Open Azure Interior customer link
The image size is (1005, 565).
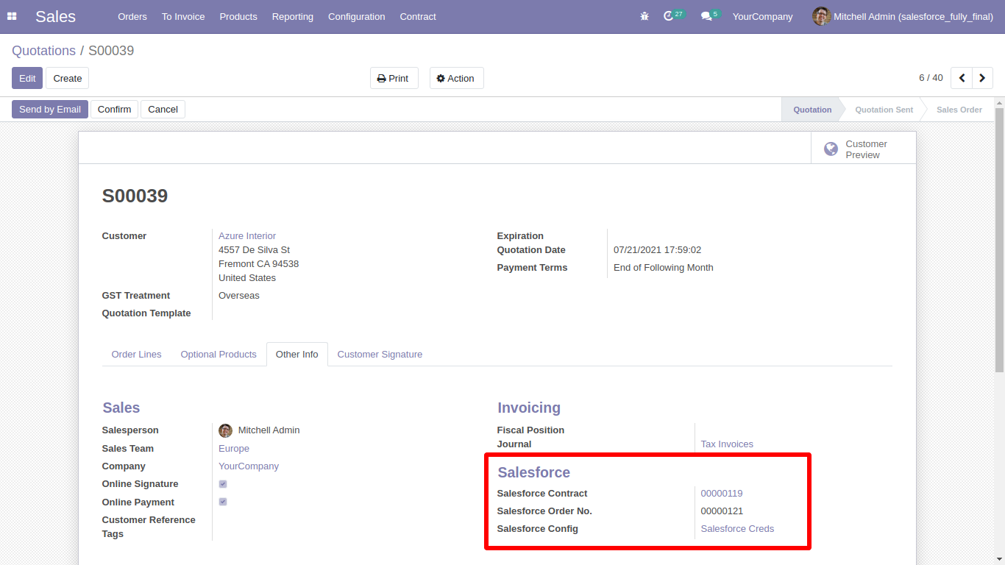click(x=247, y=236)
